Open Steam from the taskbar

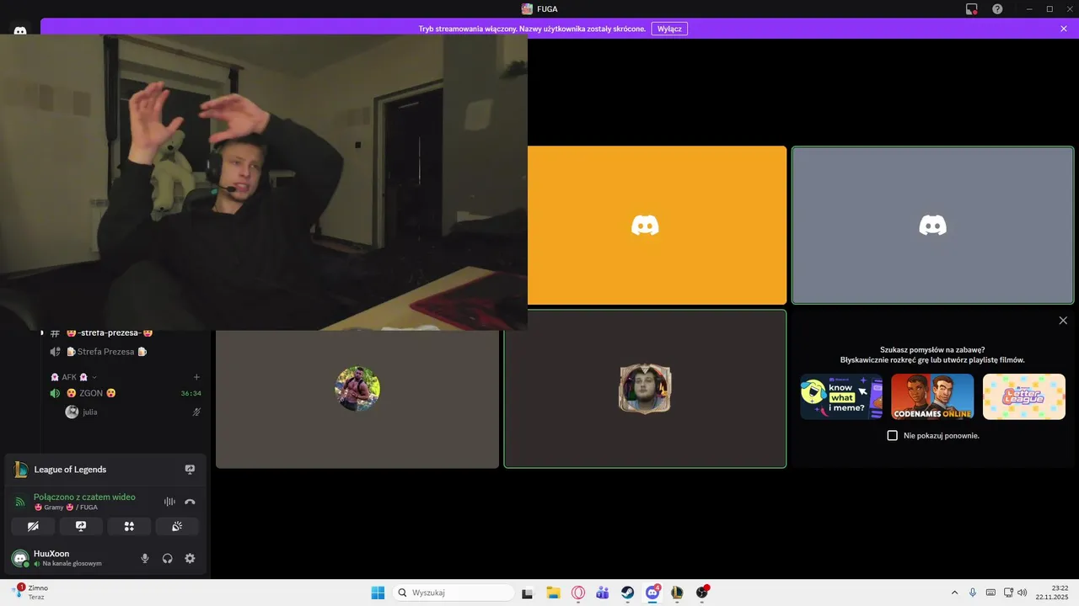point(628,593)
